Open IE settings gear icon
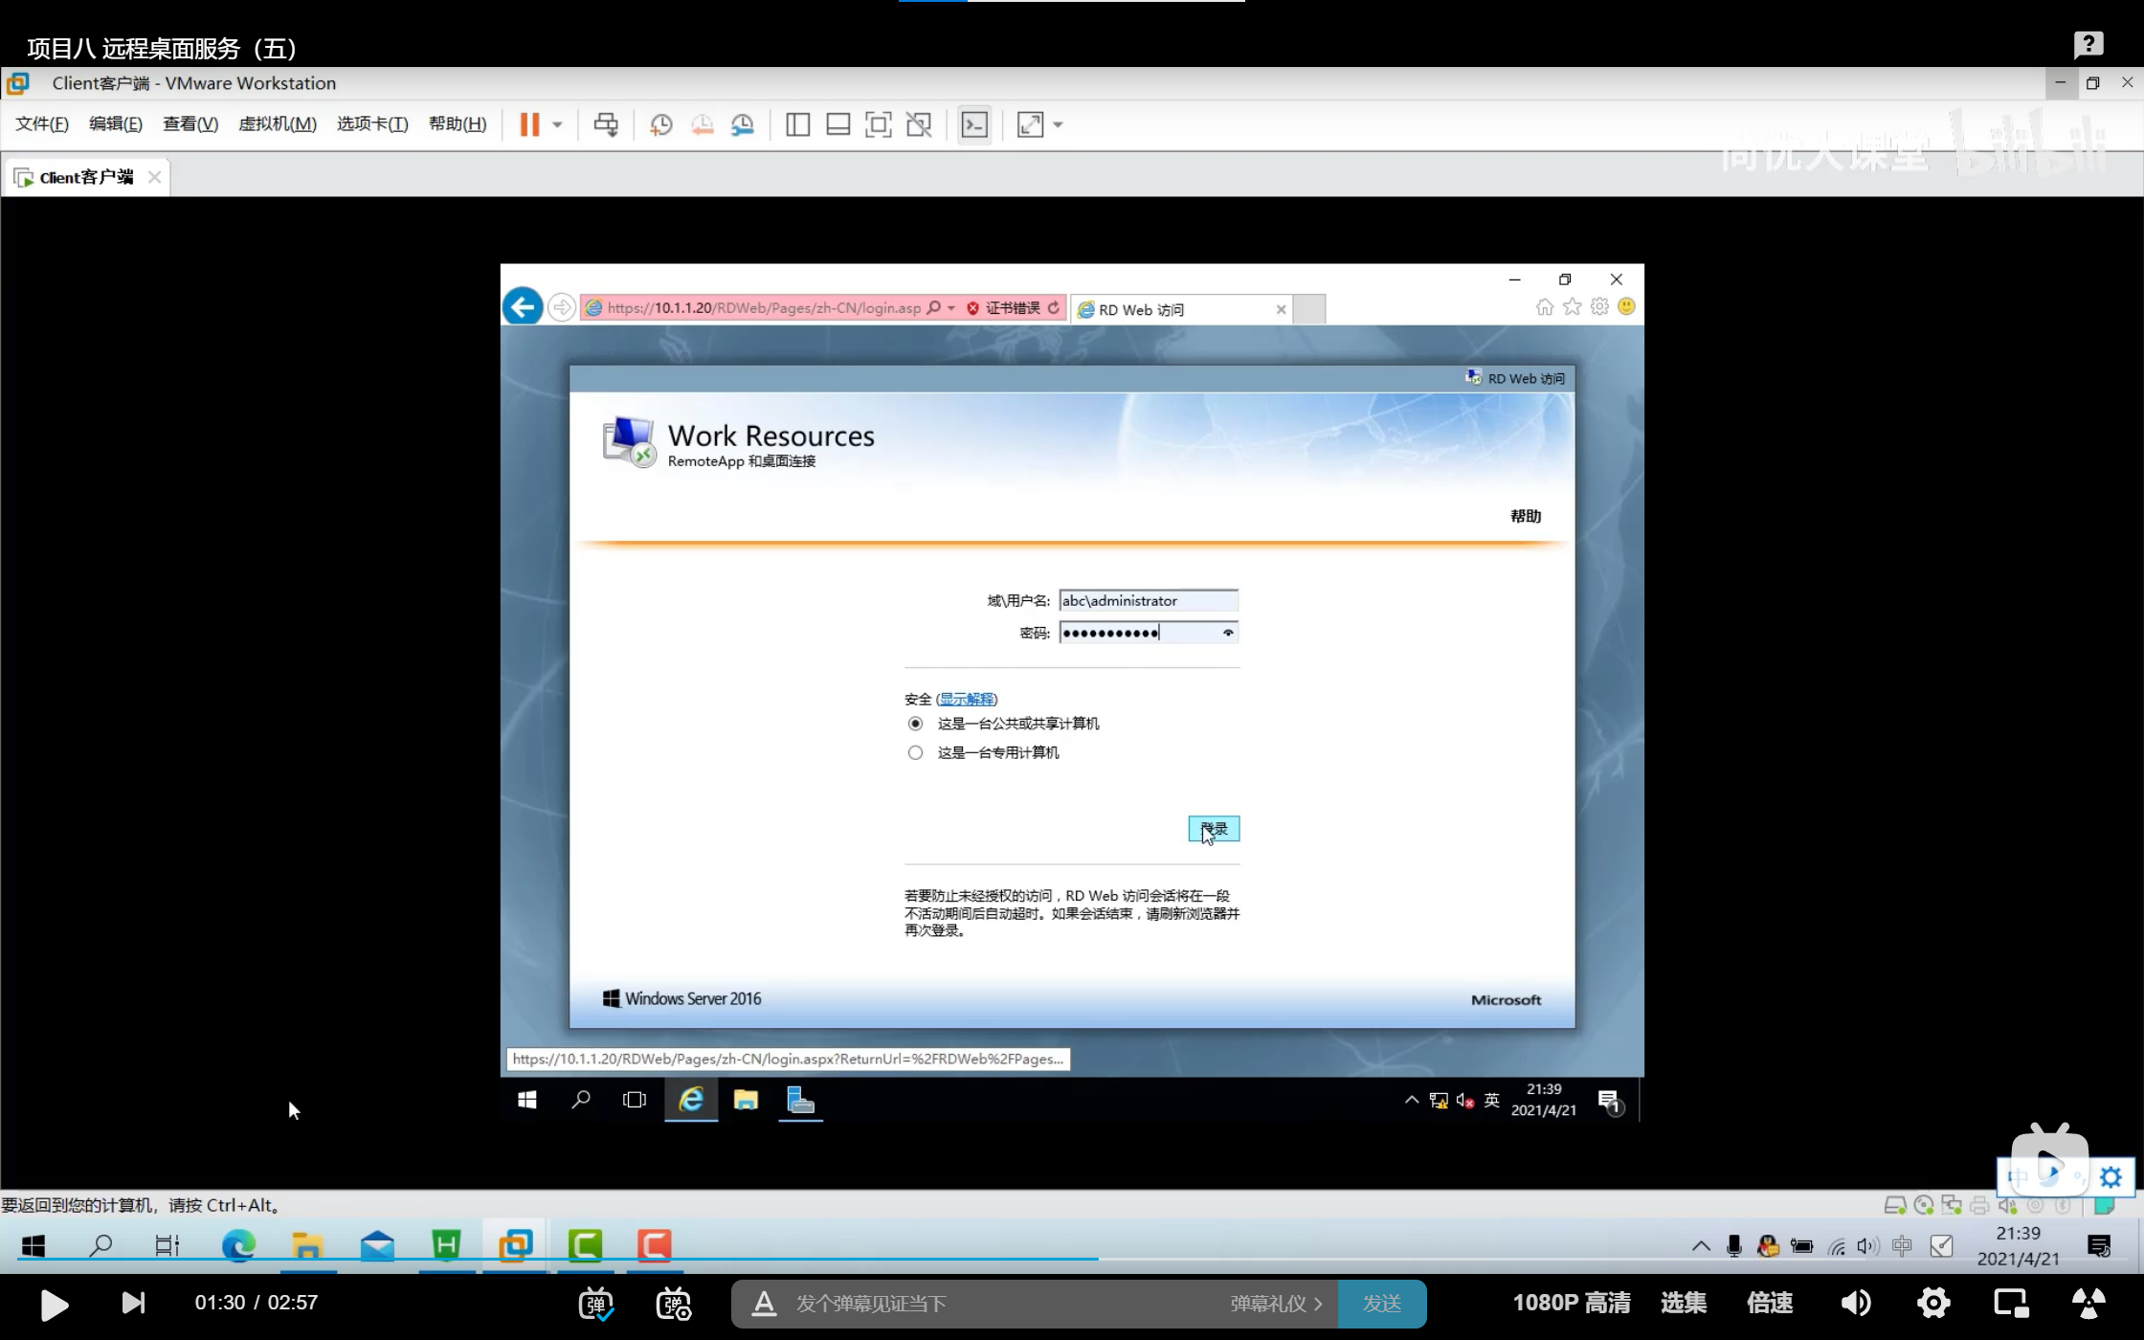The width and height of the screenshot is (2144, 1340). 1599,306
